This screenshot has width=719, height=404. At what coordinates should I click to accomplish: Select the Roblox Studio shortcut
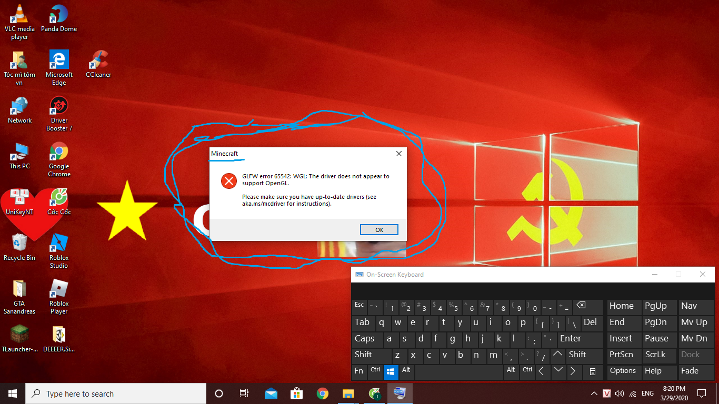[x=59, y=251]
